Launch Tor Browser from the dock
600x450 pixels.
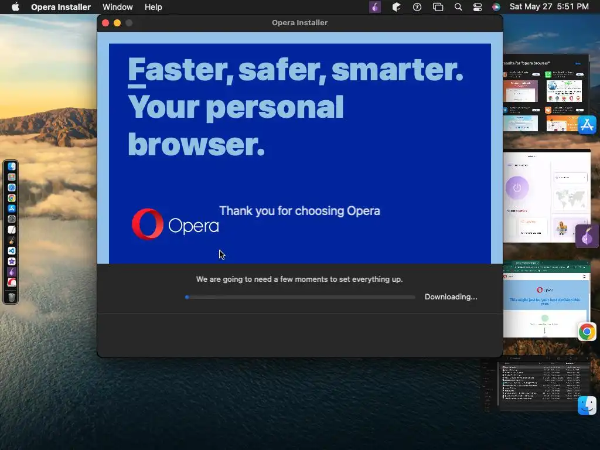tap(12, 272)
